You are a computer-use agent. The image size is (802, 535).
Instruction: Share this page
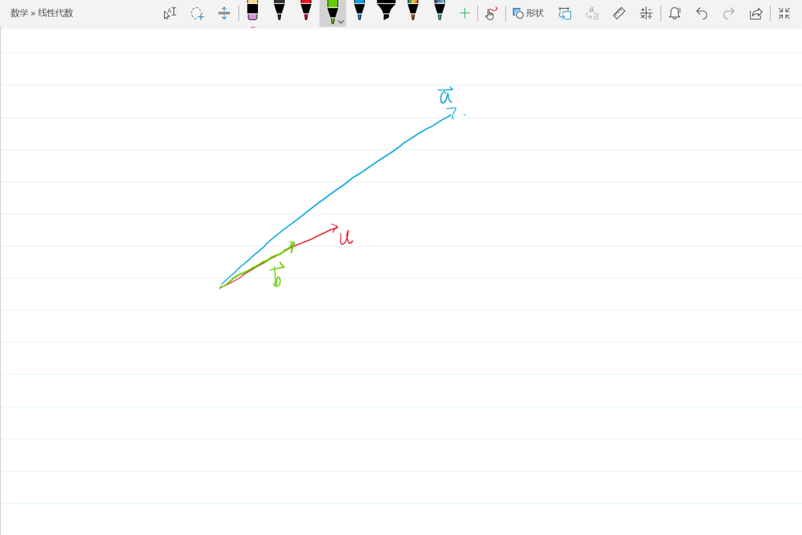point(756,13)
